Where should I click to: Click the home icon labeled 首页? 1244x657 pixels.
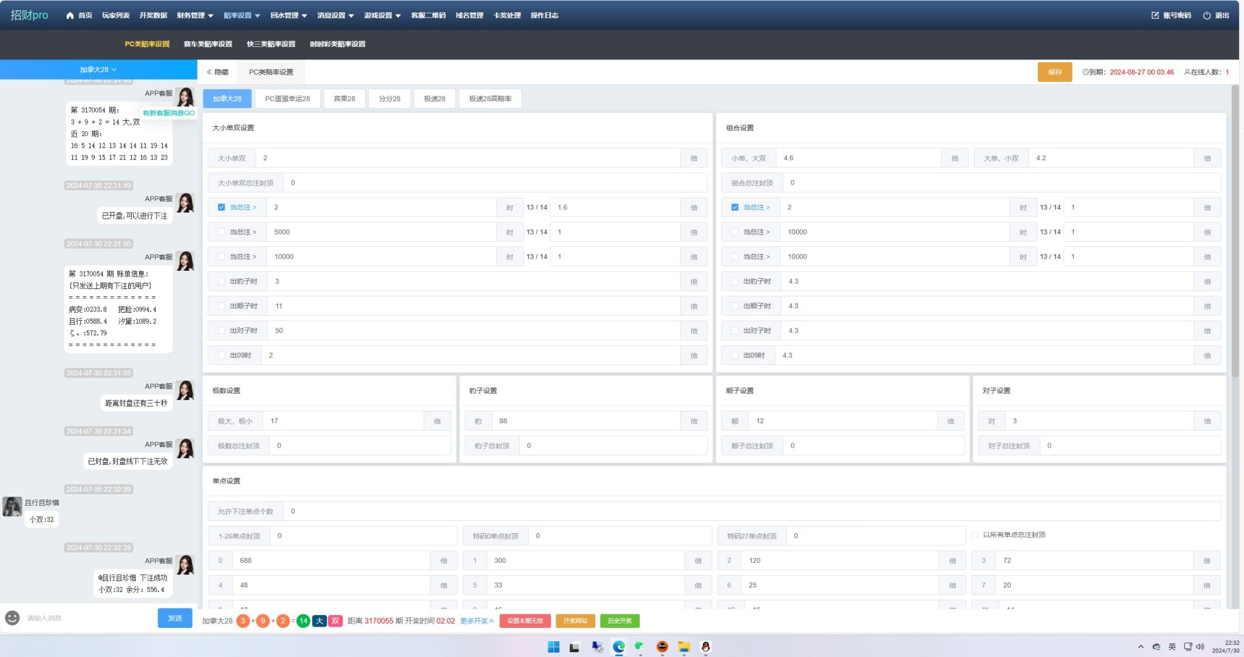click(x=70, y=15)
